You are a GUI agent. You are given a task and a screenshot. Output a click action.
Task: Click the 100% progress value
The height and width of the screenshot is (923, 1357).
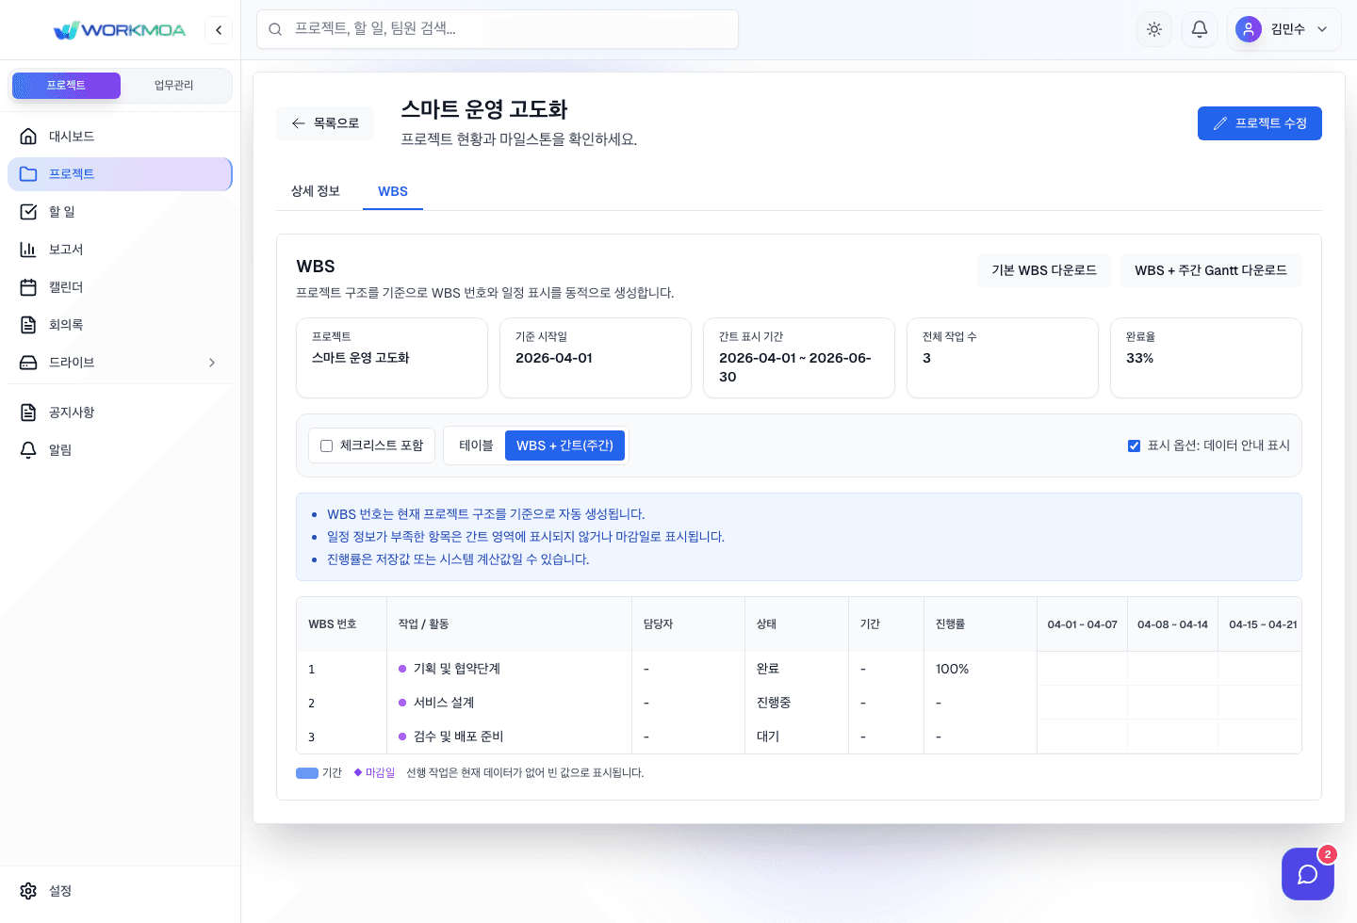[953, 669]
